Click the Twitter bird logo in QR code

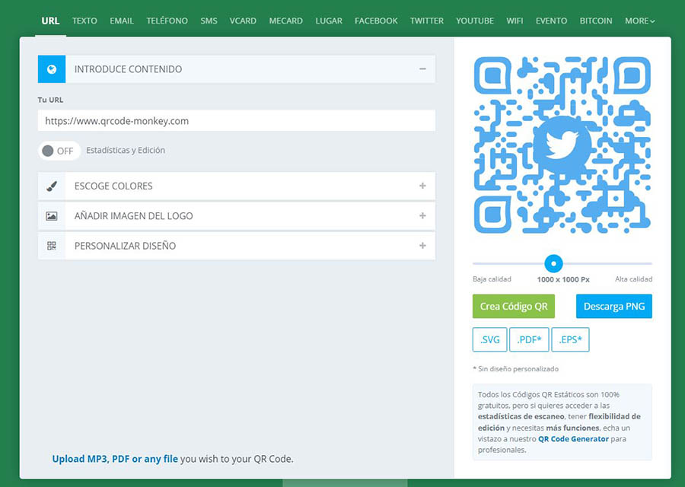tap(562, 145)
